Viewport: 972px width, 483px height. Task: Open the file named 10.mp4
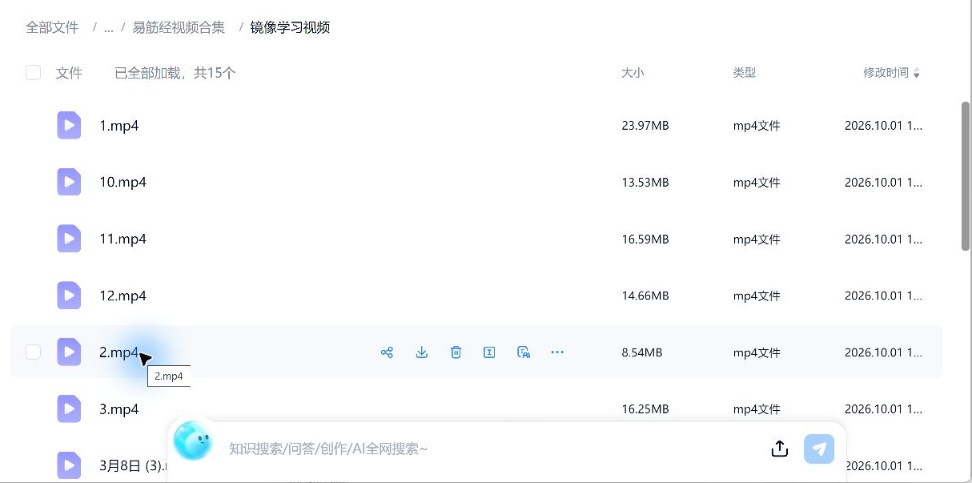123,183
